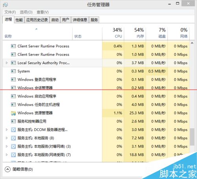Click the System process icon

[x=13, y=71]
